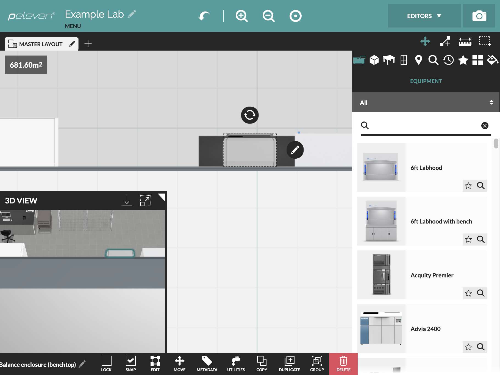Open the furniture table category
Viewport: 500px width, 375px height.
389,60
